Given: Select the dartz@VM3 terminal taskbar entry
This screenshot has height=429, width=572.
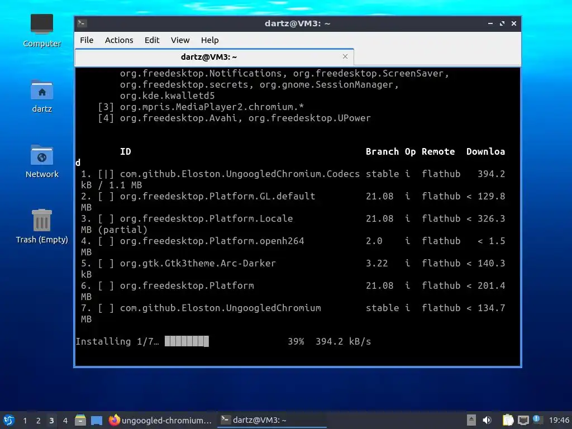Looking at the screenshot, I should coord(272,420).
